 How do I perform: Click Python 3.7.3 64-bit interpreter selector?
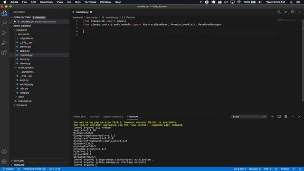click(x=34, y=169)
